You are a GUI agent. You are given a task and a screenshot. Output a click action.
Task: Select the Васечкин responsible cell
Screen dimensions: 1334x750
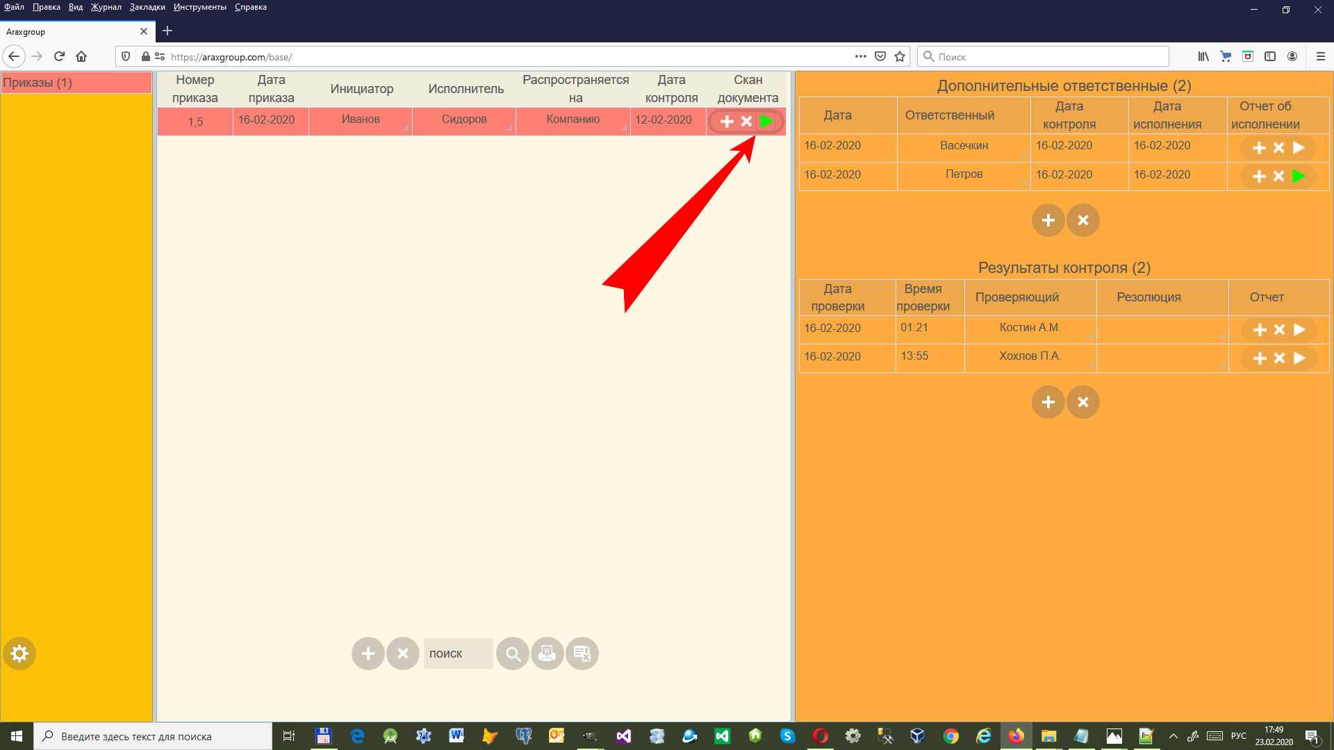963,146
